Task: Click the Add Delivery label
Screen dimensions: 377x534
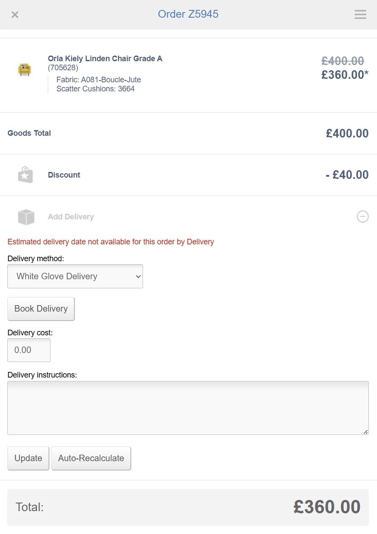Action: click(71, 217)
